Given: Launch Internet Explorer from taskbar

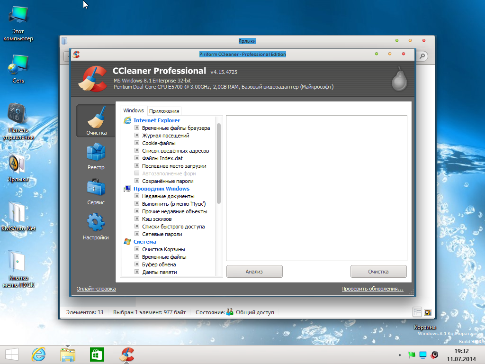Looking at the screenshot, I should (39, 355).
